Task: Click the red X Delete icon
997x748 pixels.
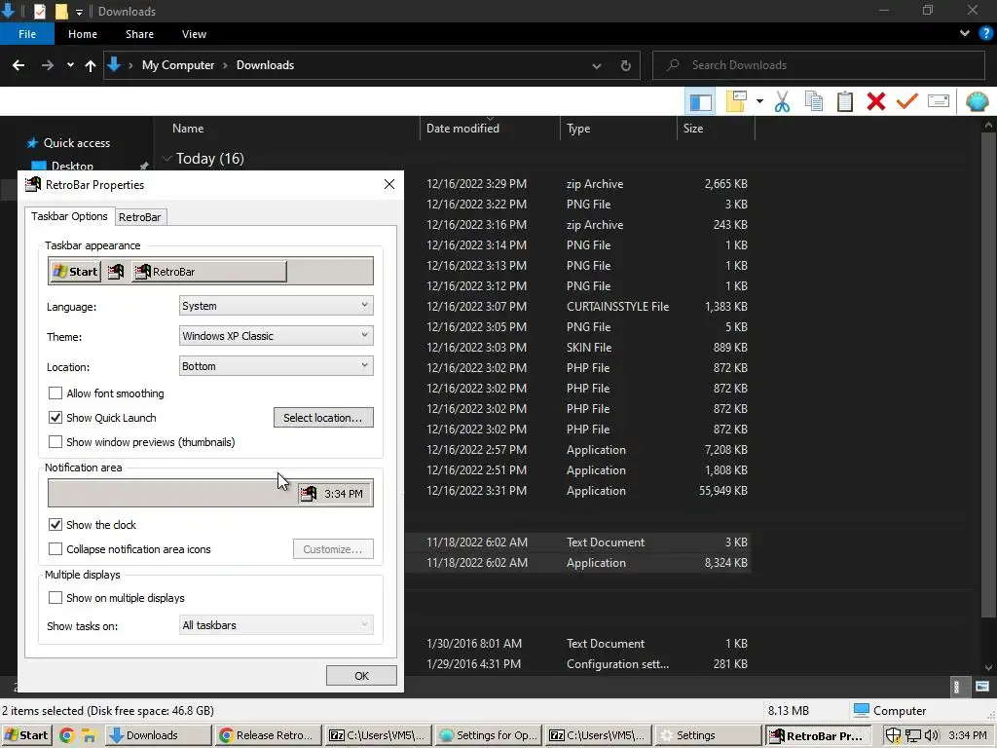Action: coord(876,101)
